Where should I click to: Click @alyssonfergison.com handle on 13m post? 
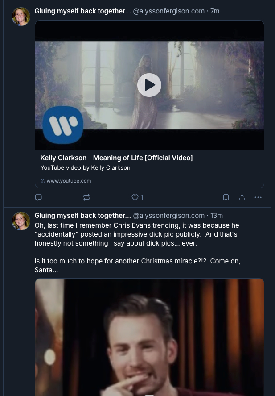pos(169,215)
